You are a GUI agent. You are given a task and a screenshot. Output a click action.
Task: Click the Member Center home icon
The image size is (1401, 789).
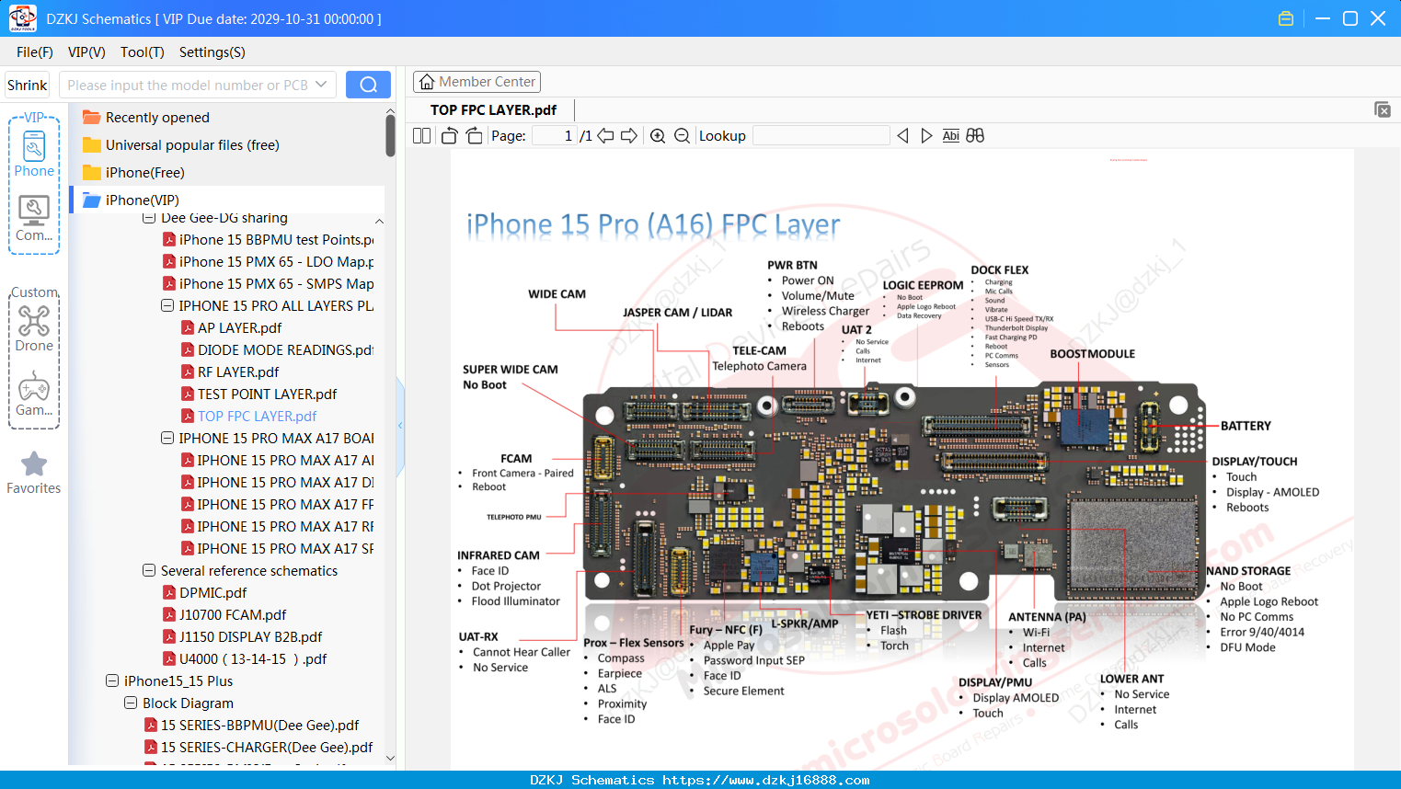coord(427,82)
